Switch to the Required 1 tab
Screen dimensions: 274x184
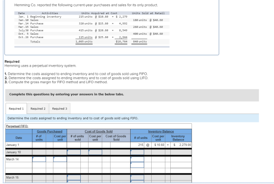point(16,109)
